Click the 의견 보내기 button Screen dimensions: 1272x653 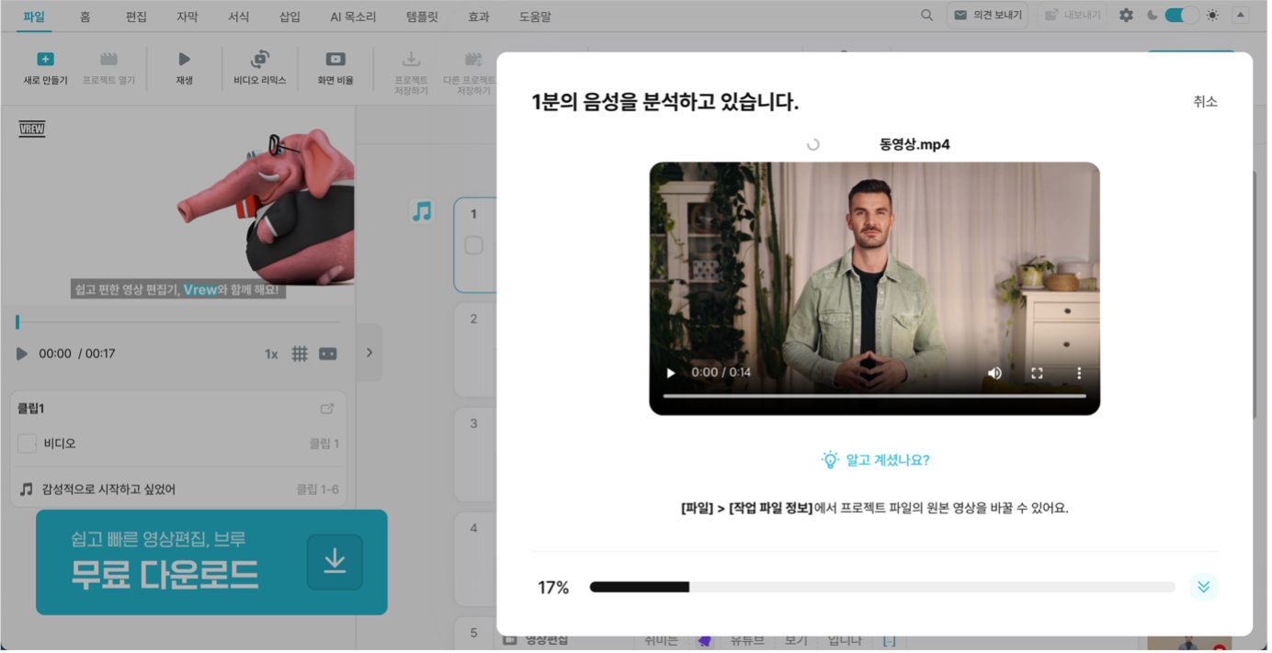coord(988,15)
